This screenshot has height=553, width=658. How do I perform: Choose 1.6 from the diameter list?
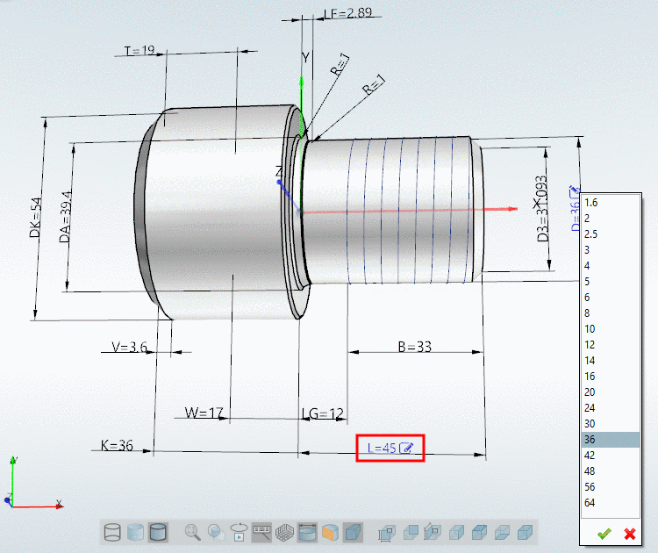611,203
